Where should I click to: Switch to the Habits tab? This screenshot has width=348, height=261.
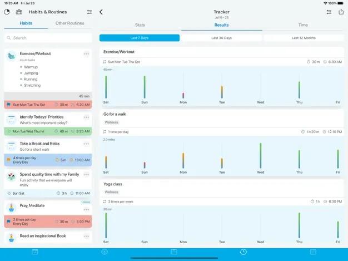click(26, 23)
